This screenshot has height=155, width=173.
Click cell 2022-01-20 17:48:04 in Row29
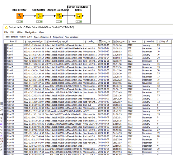click(x=34, y=136)
